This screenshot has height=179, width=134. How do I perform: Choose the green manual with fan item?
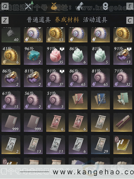point(123,100)
